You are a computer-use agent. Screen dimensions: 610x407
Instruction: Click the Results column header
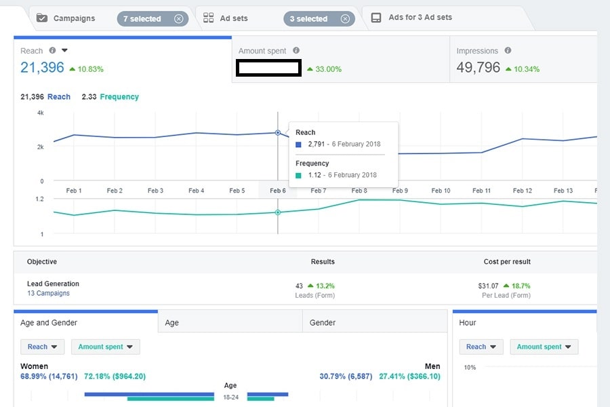coord(323,262)
